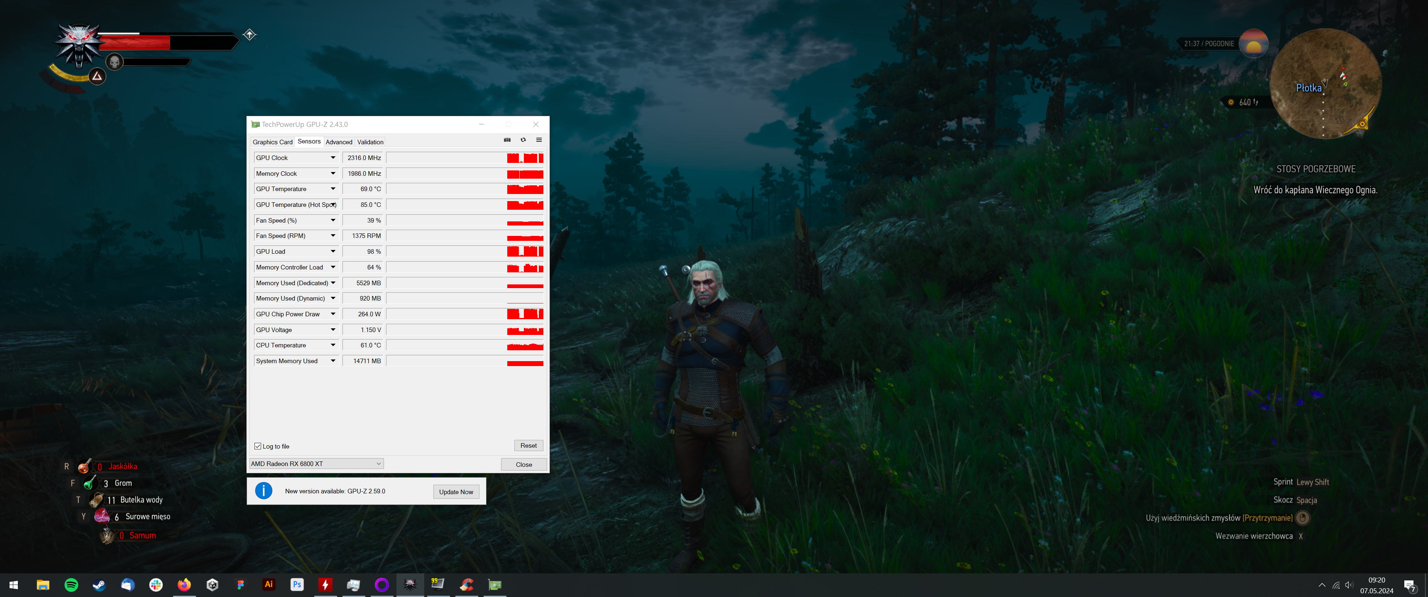
Task: Click the GPU Load history graph
Action: coord(465,251)
